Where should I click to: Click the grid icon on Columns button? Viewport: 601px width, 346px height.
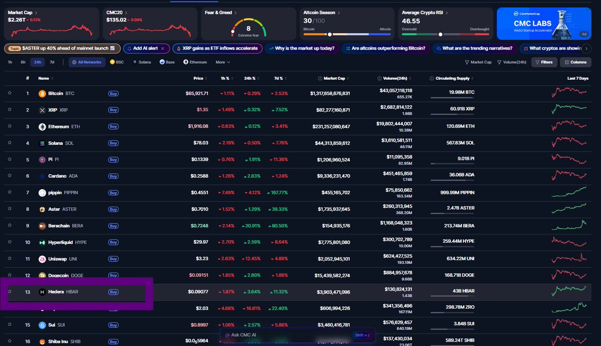coord(566,63)
